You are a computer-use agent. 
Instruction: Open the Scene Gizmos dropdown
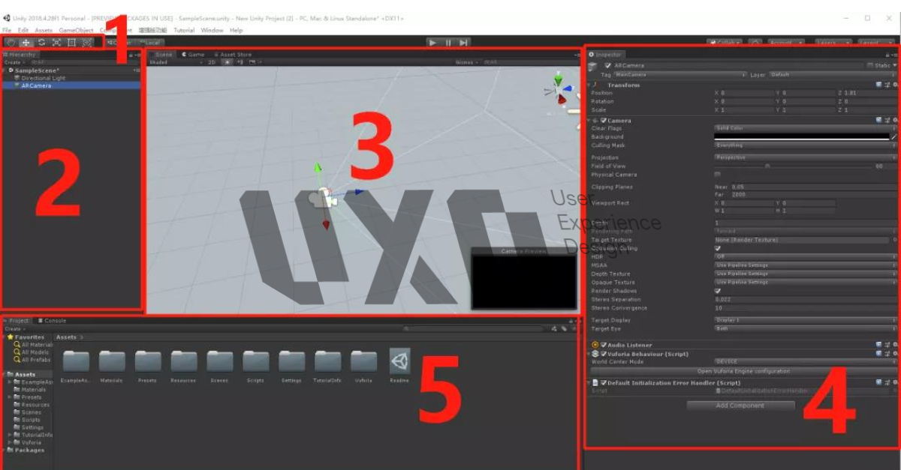(x=467, y=63)
